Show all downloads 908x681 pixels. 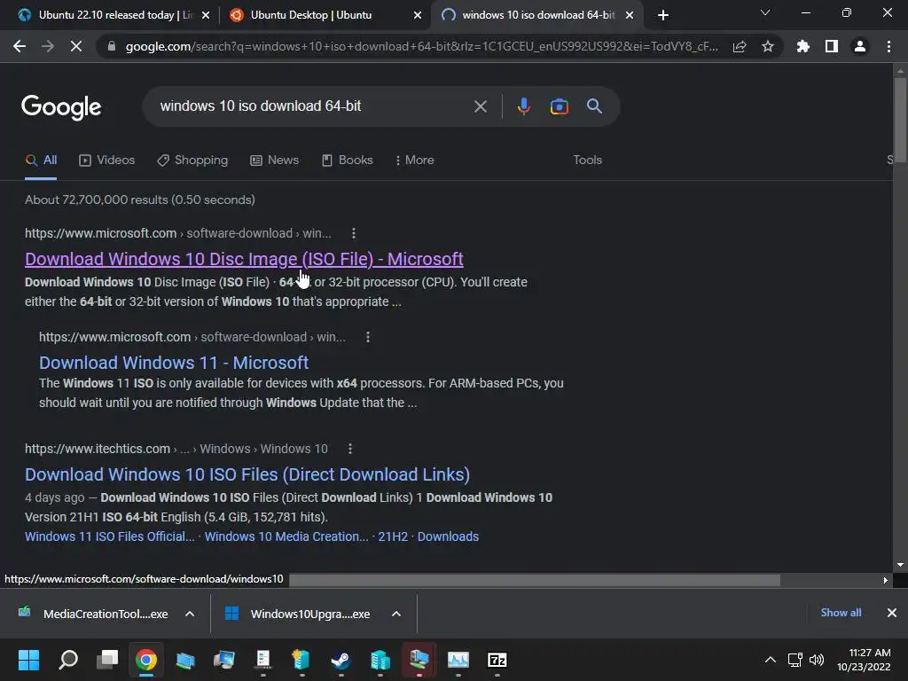[841, 613]
